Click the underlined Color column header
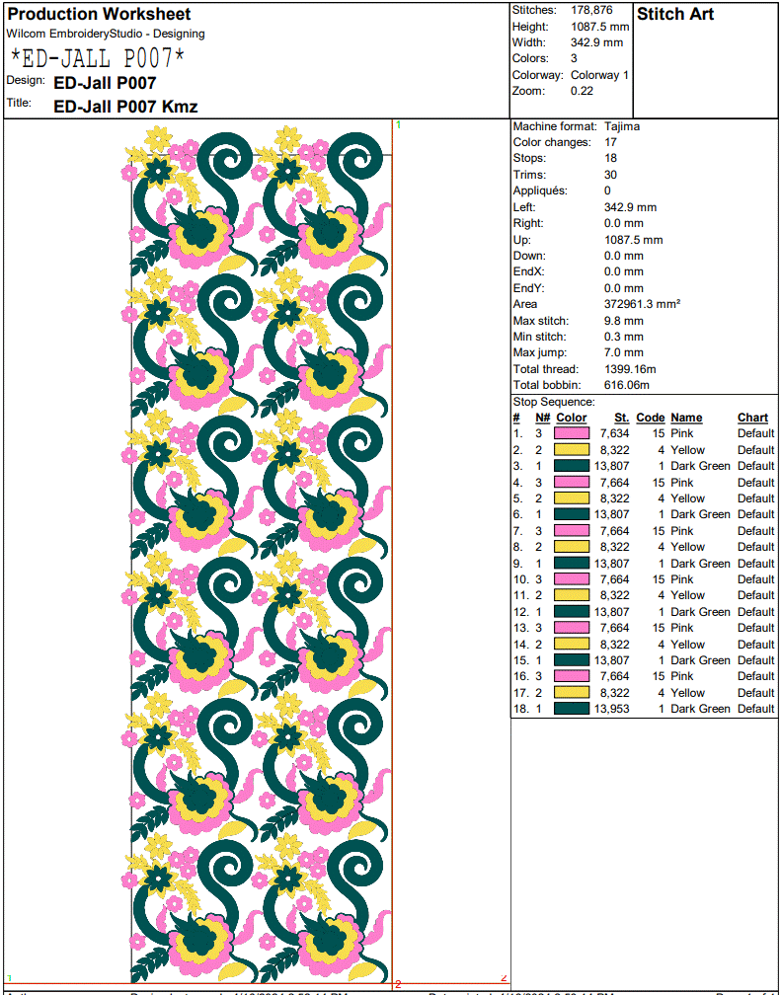This screenshot has width=781, height=995. pos(571,418)
